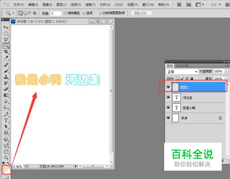This screenshot has height=179, width=230.
Task: Hide the 图层 1 layer
Action: coord(168,87)
